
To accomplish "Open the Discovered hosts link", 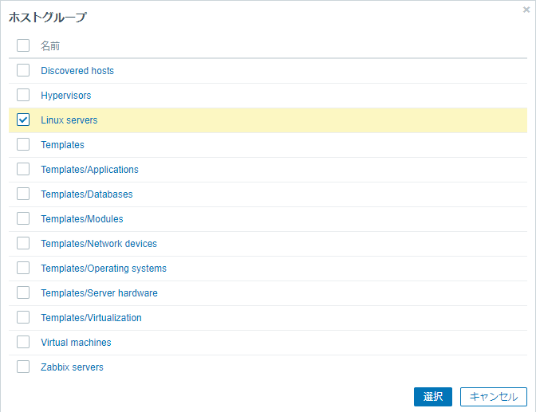I will point(77,71).
